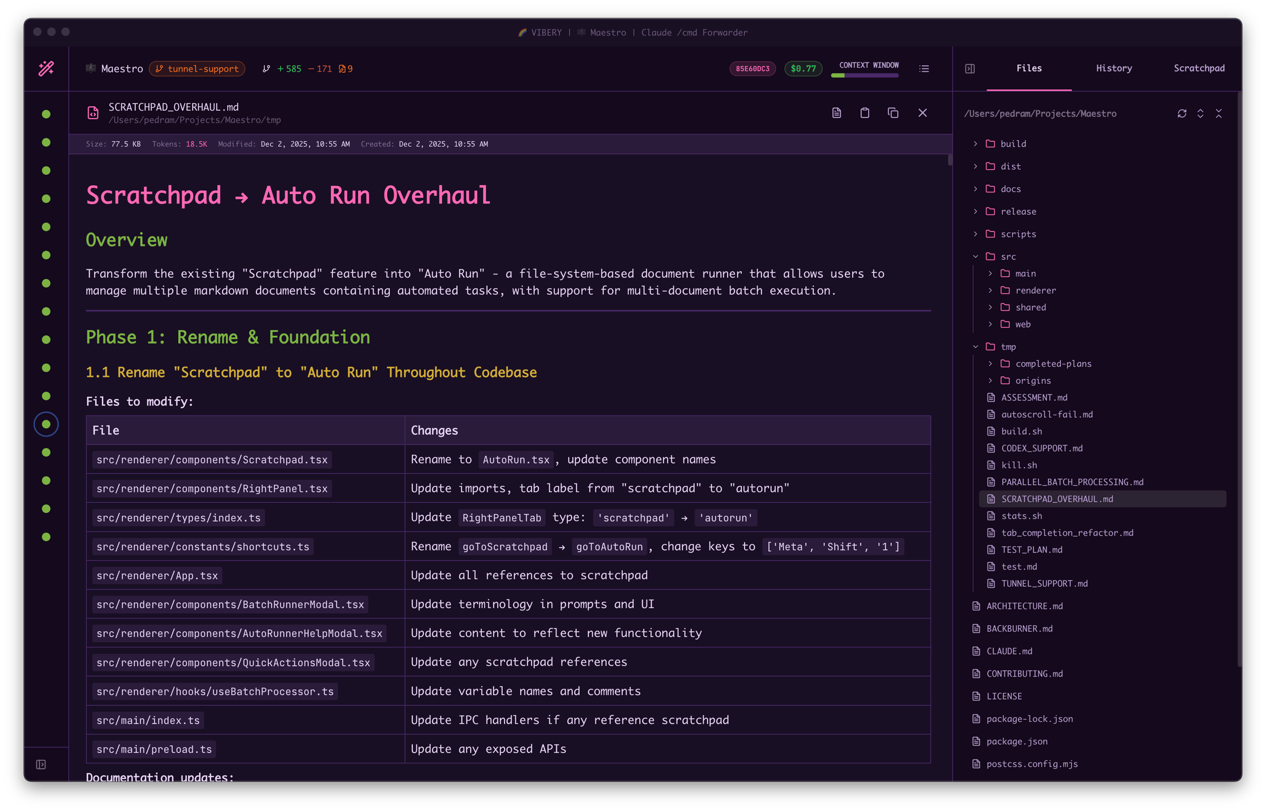Refresh the file tree
Viewport: 1266px width, 811px height.
click(1182, 113)
